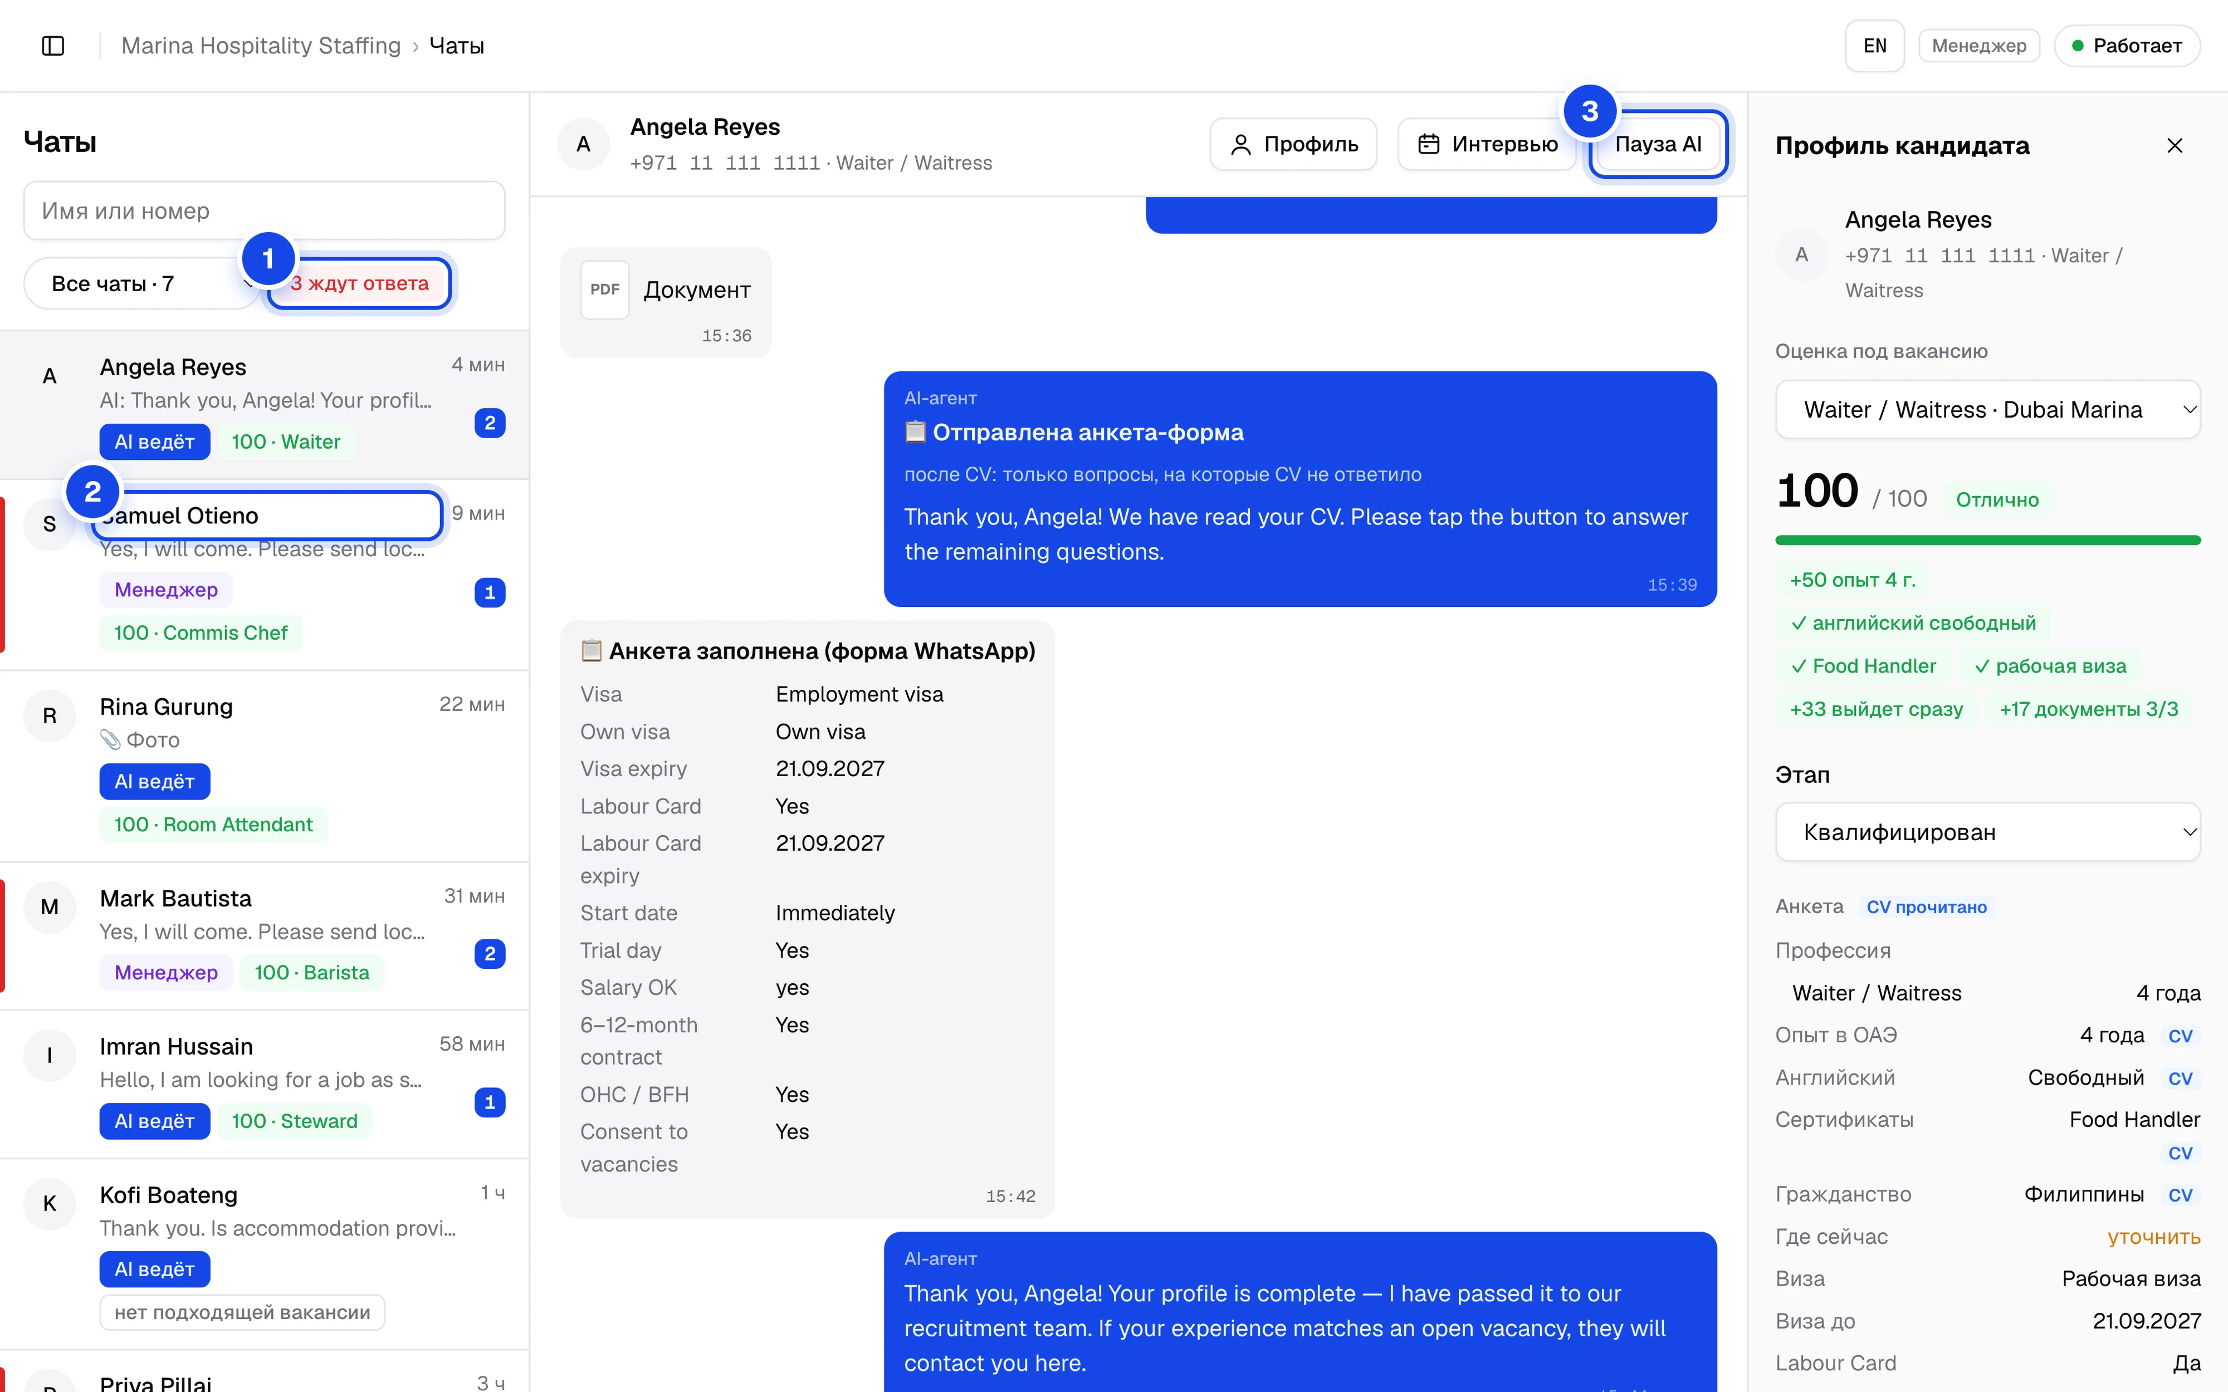Focus the Имя или номер search field

tap(264, 211)
